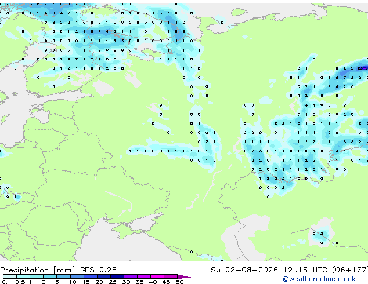Click the 'Precipitation [mm]' title text
Viewport: 368px width, 284px height.
coord(38,270)
